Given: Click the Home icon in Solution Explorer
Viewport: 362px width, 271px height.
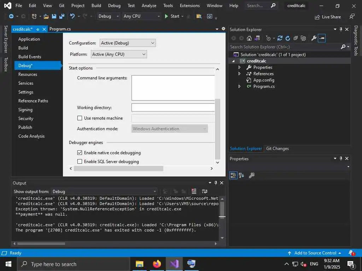Looking at the screenshot, I should coord(249,38).
